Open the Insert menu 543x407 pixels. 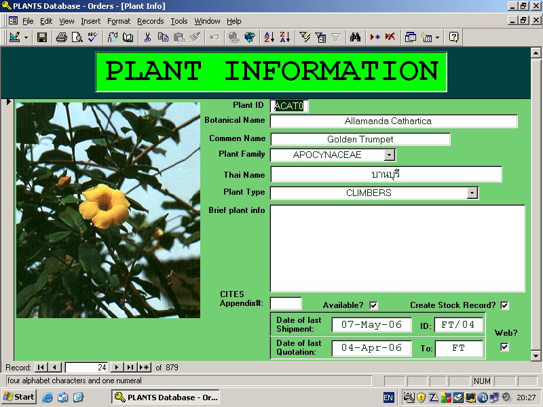click(91, 21)
